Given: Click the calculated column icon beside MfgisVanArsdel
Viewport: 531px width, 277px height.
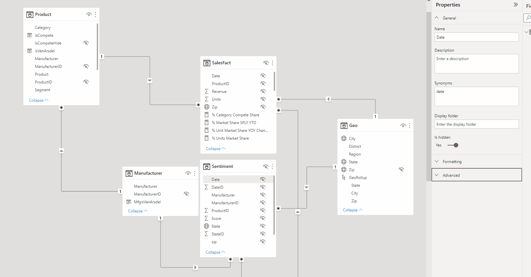Looking at the screenshot, I should (129, 202).
